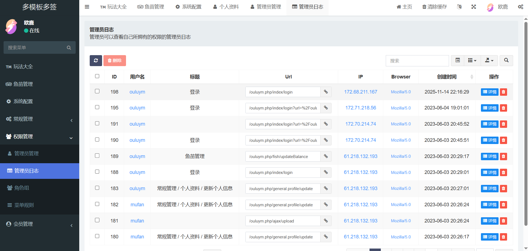
Task: Click the language switch icon in header
Action: (x=459, y=7)
